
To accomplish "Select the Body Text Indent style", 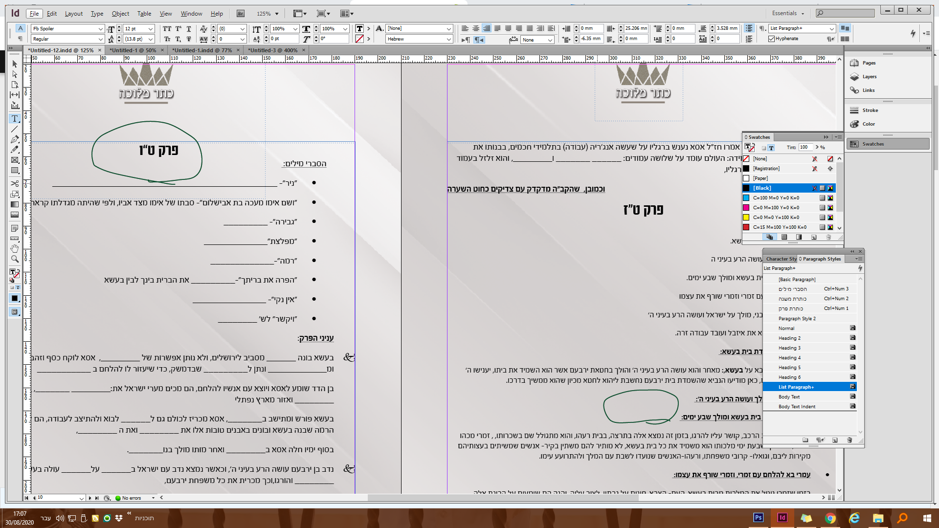I will pos(797,407).
